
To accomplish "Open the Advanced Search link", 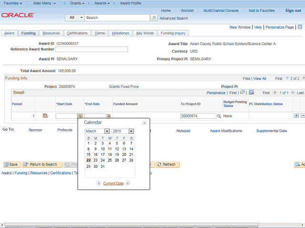I will click(x=173, y=18).
